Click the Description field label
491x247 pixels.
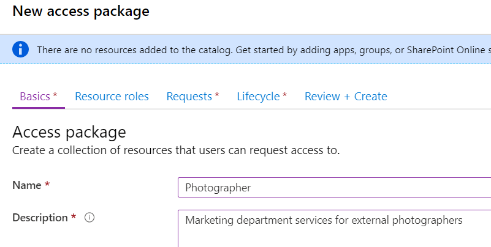(x=40, y=218)
